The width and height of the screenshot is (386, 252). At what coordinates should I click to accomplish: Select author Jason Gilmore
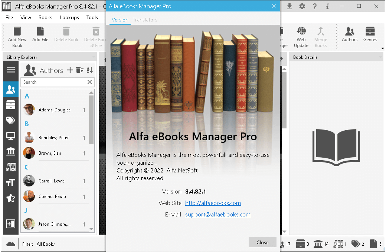[x=56, y=224]
